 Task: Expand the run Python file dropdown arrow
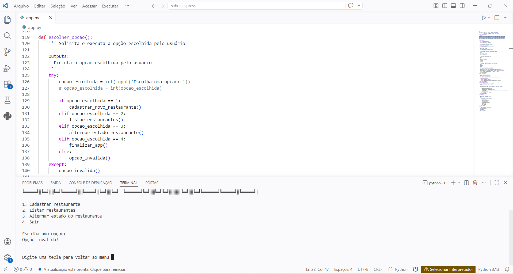[x=489, y=18]
